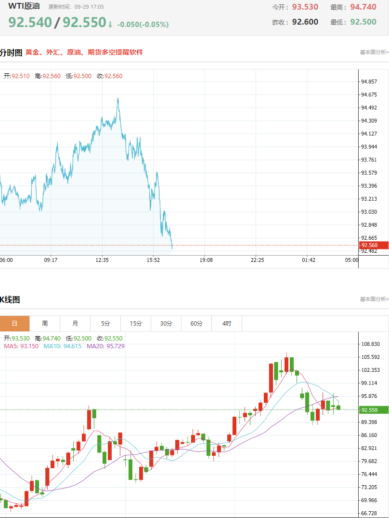
Task: Click the WTI原油 title
Action: [24, 6]
